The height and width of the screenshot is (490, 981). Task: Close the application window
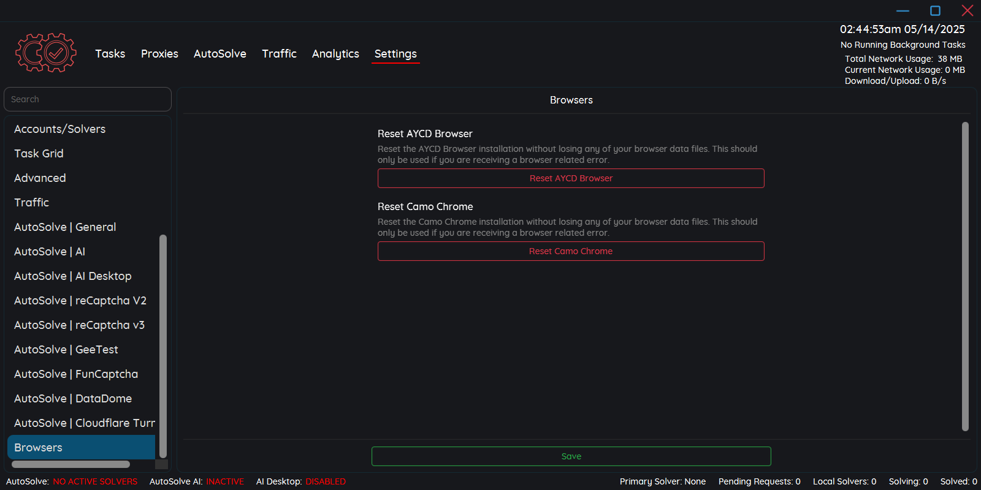[x=968, y=10]
